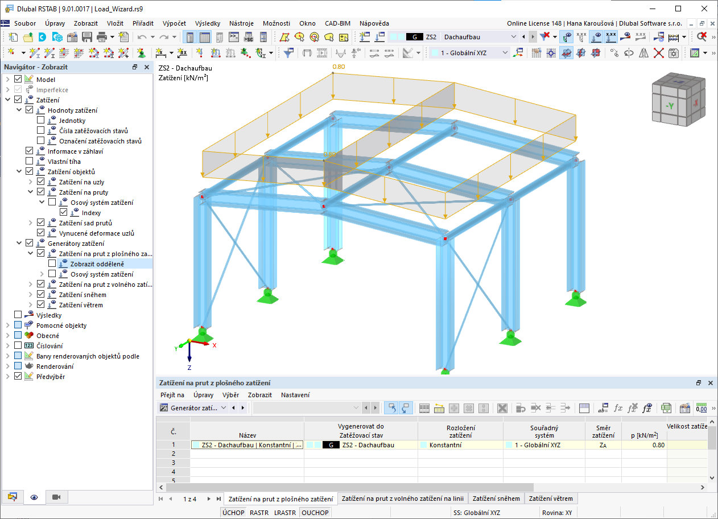Open the console window icon
The width and height of the screenshot is (718, 519).
(234, 37)
